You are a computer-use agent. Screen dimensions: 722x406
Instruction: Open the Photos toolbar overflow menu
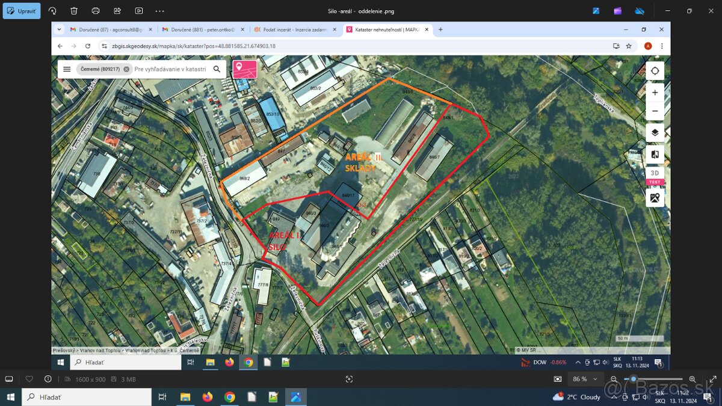coord(159,10)
